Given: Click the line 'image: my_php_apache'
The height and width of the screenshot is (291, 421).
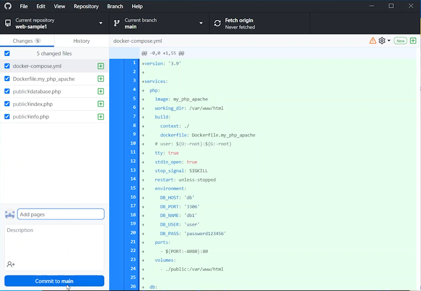Looking at the screenshot, I should [x=181, y=99].
